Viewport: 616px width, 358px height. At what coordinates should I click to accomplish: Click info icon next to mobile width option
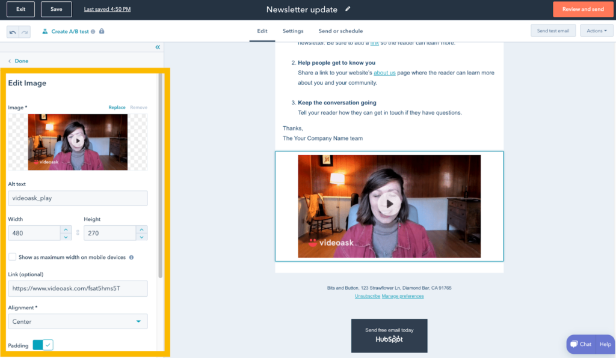[131, 258]
